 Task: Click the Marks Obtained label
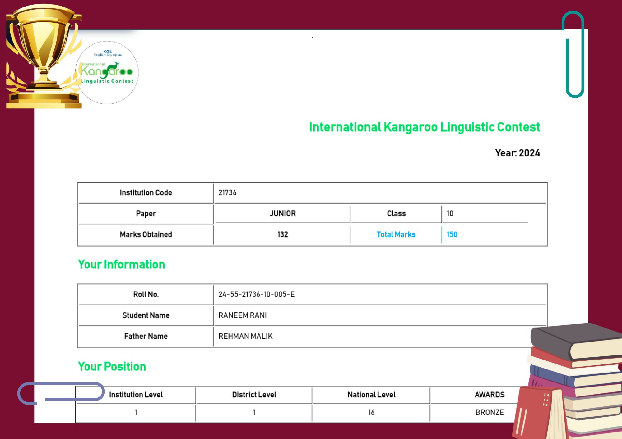146,234
